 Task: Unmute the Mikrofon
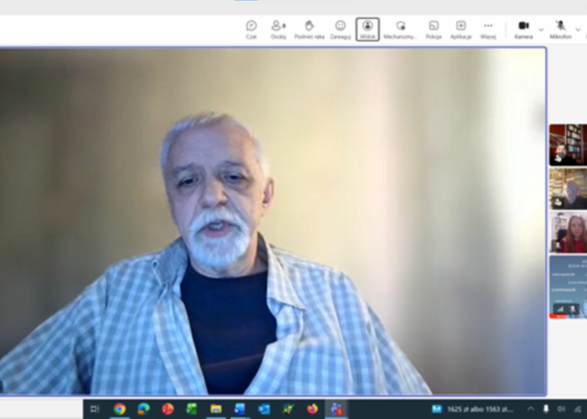560,29
